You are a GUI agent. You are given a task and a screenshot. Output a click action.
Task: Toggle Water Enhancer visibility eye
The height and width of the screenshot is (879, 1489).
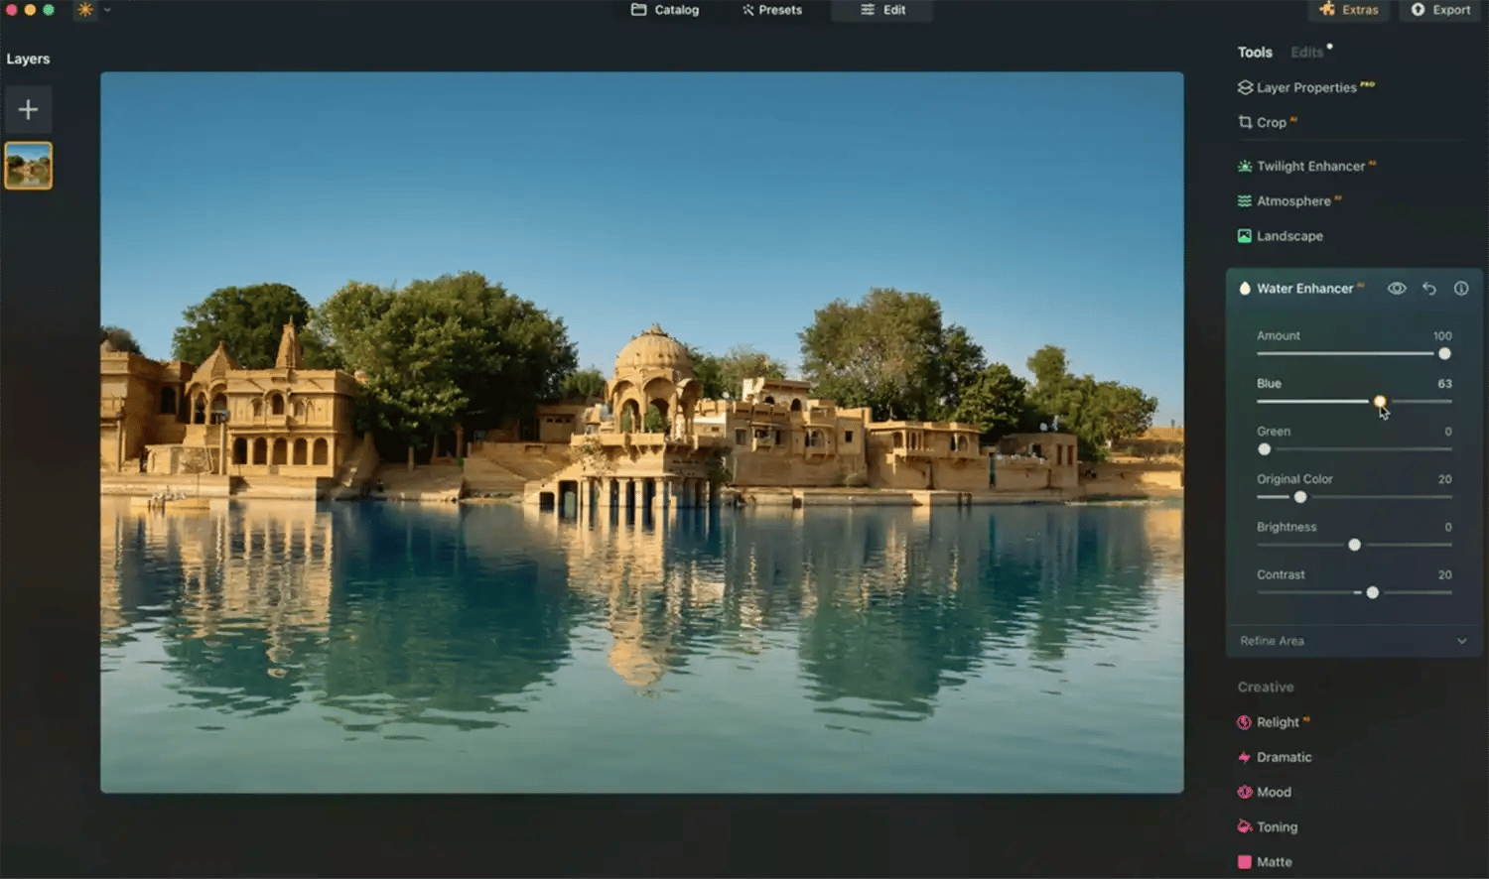[1397, 289]
